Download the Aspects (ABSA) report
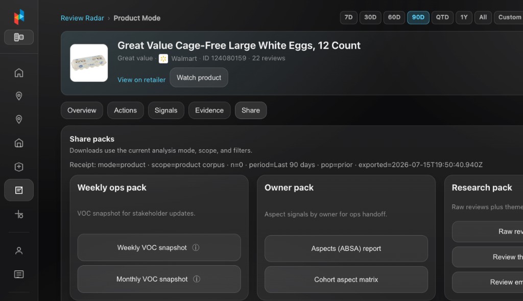523x301 pixels. (346, 248)
